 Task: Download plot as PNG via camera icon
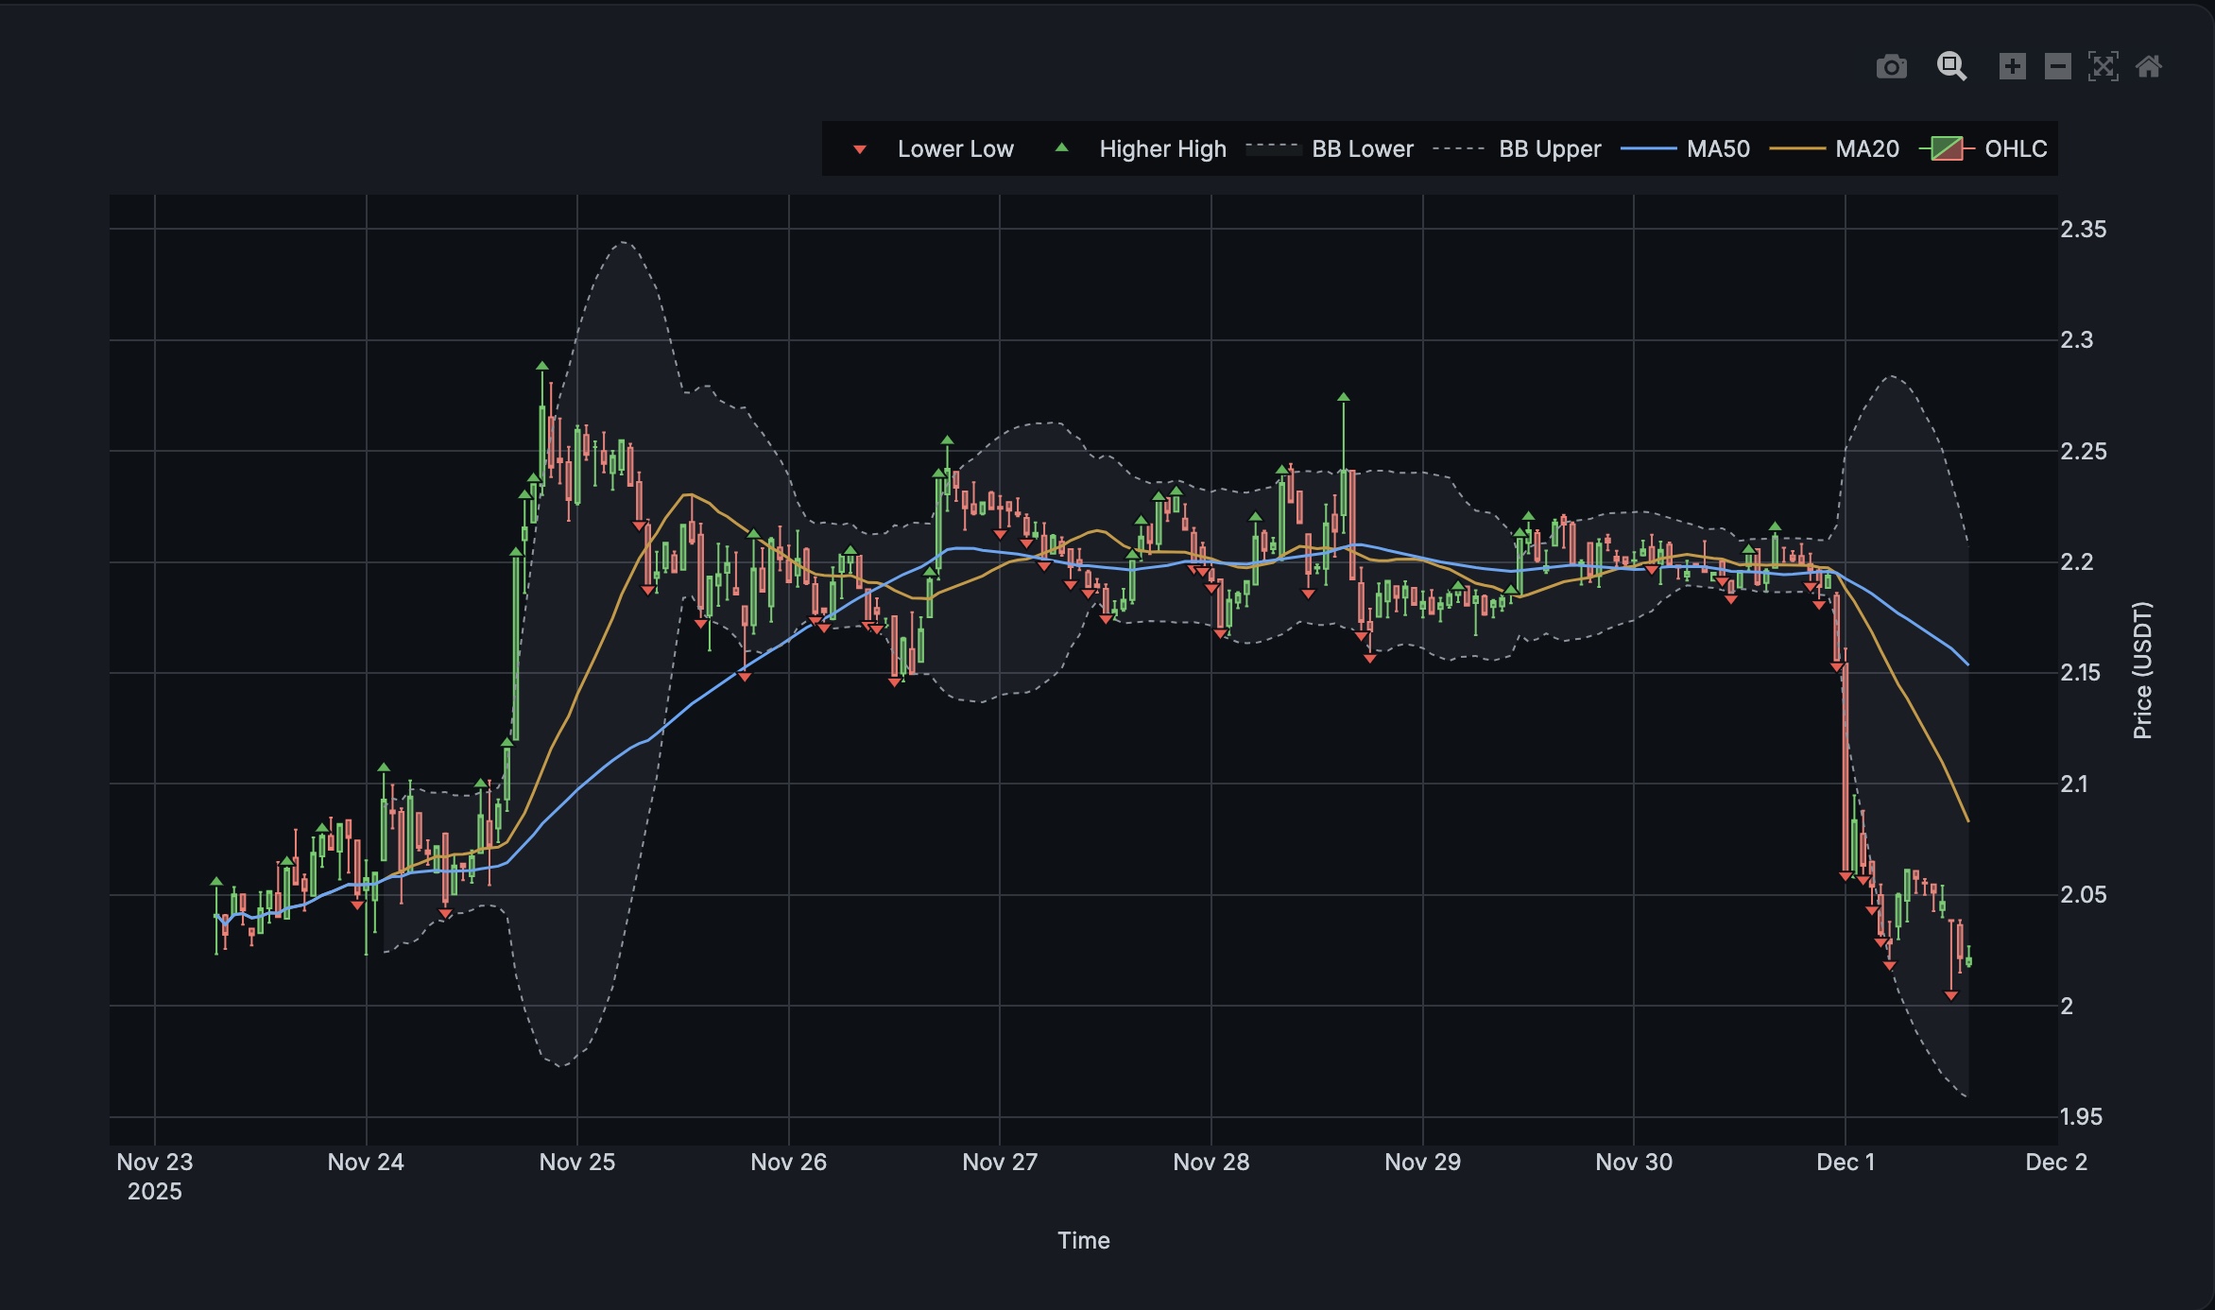[x=1891, y=67]
